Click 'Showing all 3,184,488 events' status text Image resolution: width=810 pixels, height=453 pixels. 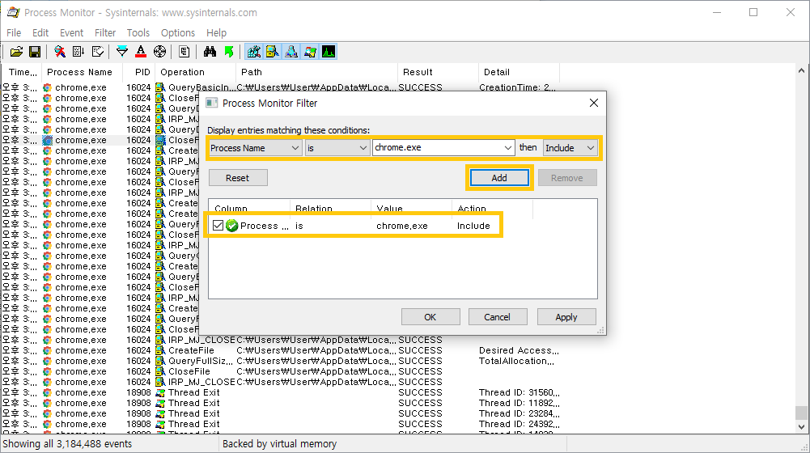(67, 444)
